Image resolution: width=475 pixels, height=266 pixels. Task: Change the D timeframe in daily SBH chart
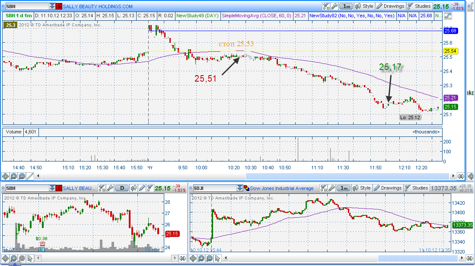[122, 188]
